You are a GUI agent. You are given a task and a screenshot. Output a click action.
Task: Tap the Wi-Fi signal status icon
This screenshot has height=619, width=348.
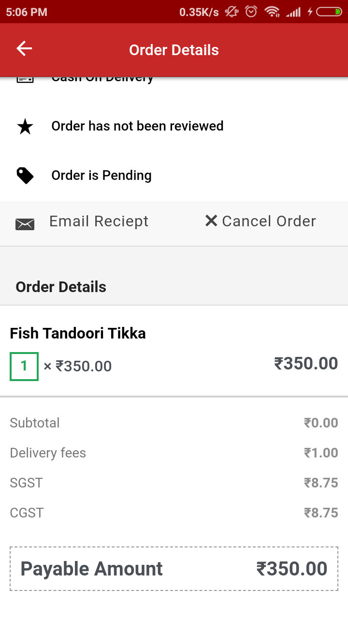(x=273, y=12)
